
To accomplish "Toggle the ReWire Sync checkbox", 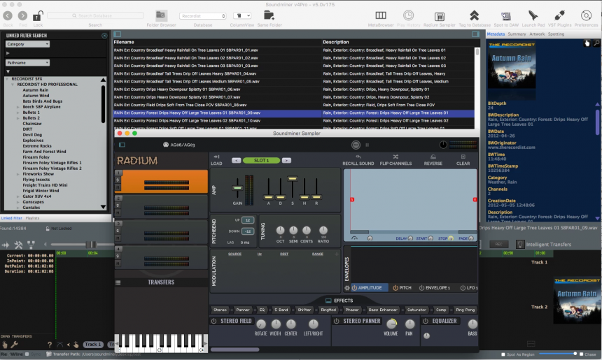I will [27, 354].
